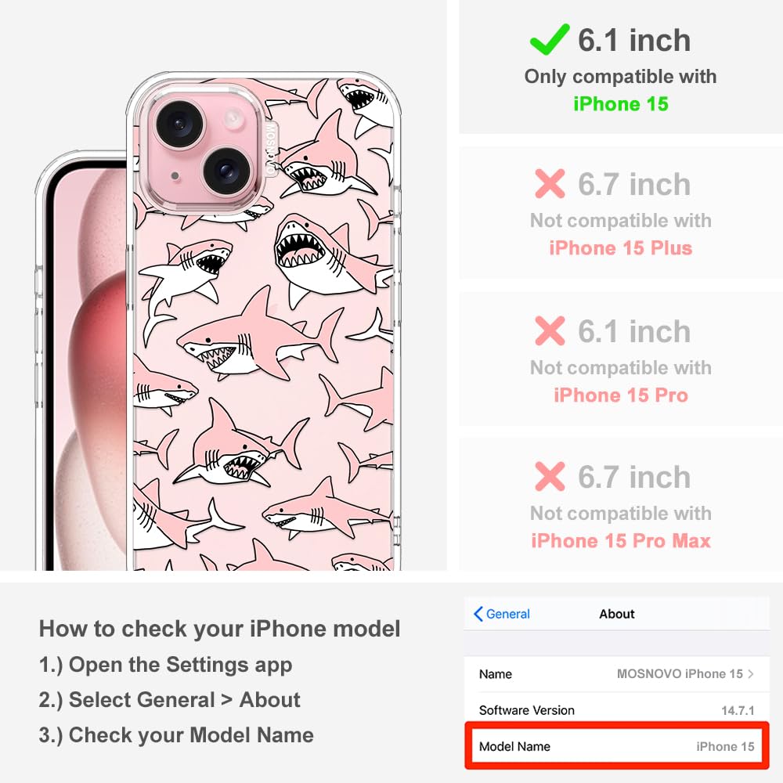Click the red X beside iPhone 15 Plus
The image size is (783, 783).
pyautogui.click(x=550, y=184)
